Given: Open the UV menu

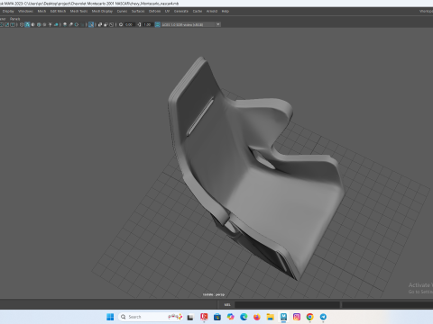Looking at the screenshot, I should 167,11.
